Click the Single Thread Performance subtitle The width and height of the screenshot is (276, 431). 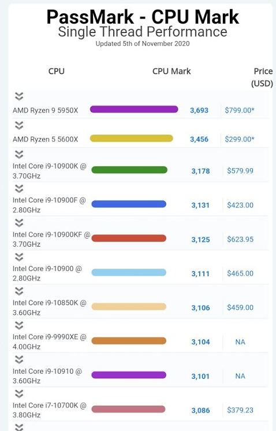click(143, 32)
